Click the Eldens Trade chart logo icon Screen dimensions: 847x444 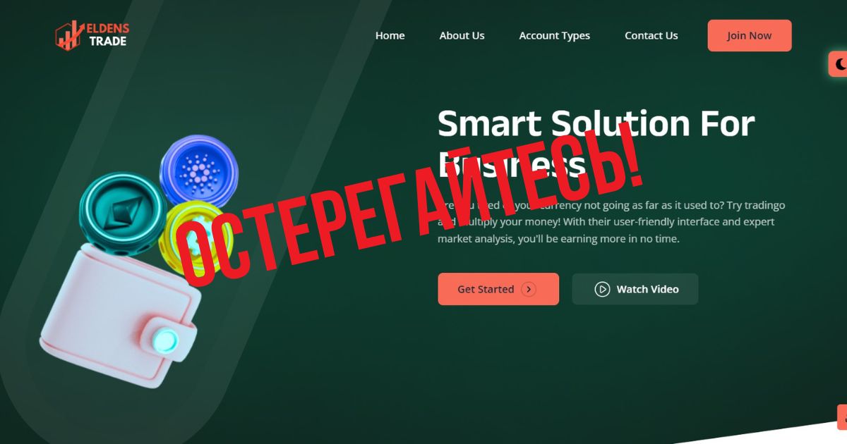(70, 35)
